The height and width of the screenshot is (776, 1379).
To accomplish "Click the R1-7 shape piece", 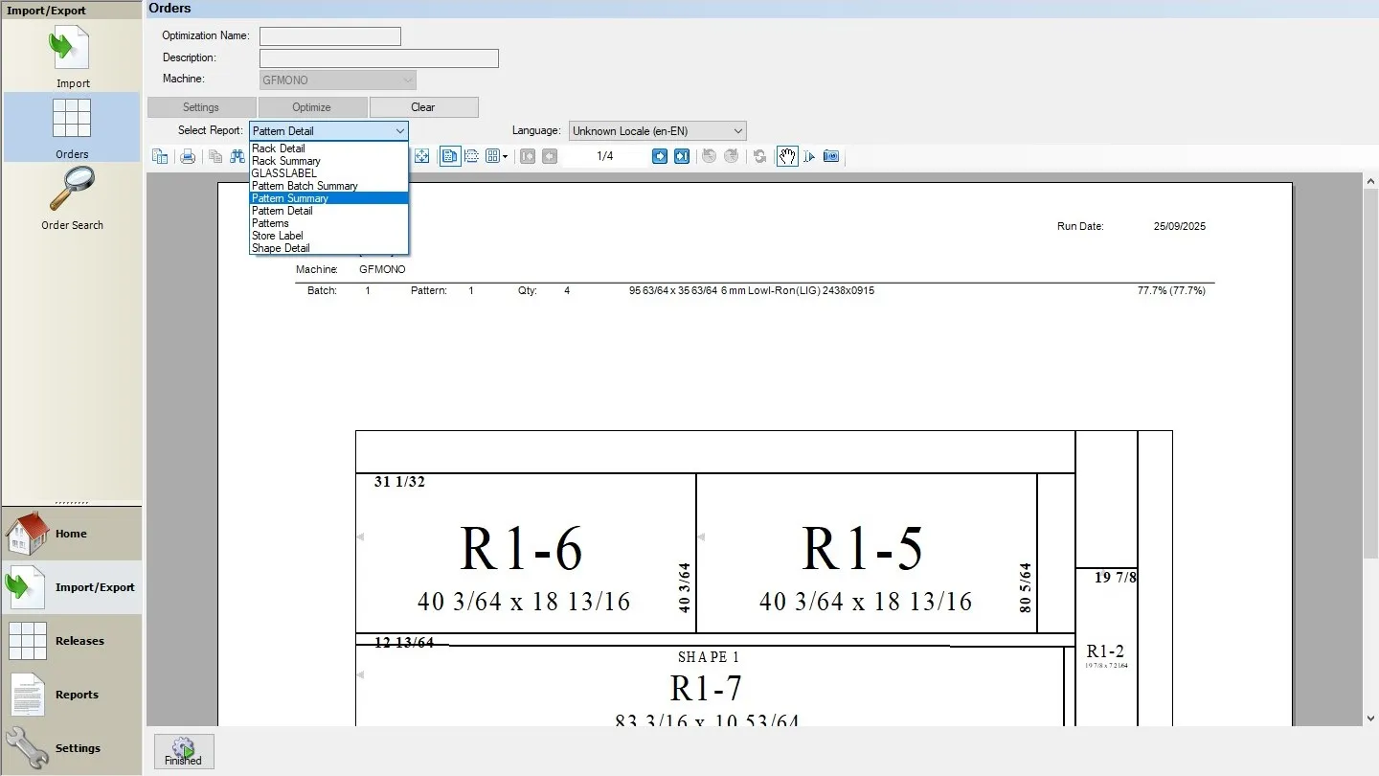I will click(x=709, y=686).
